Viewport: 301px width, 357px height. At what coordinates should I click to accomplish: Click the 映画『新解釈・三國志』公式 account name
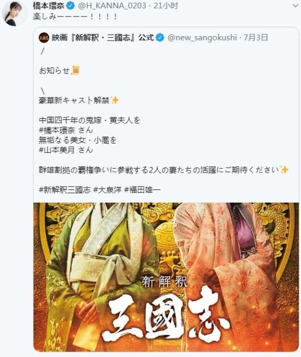pos(103,38)
